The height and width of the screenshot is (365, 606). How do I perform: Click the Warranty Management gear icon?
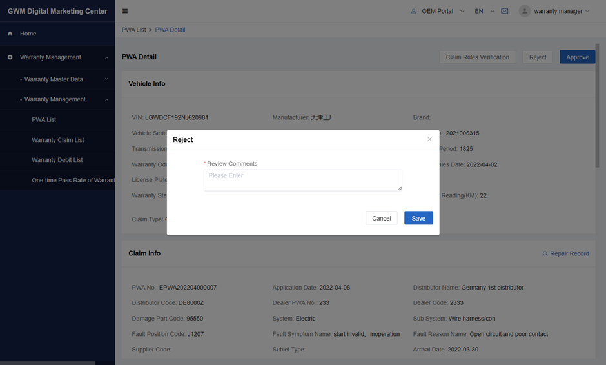(10, 57)
